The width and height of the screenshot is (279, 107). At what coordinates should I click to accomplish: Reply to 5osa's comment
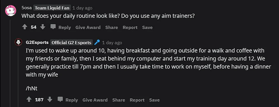tap(65, 27)
